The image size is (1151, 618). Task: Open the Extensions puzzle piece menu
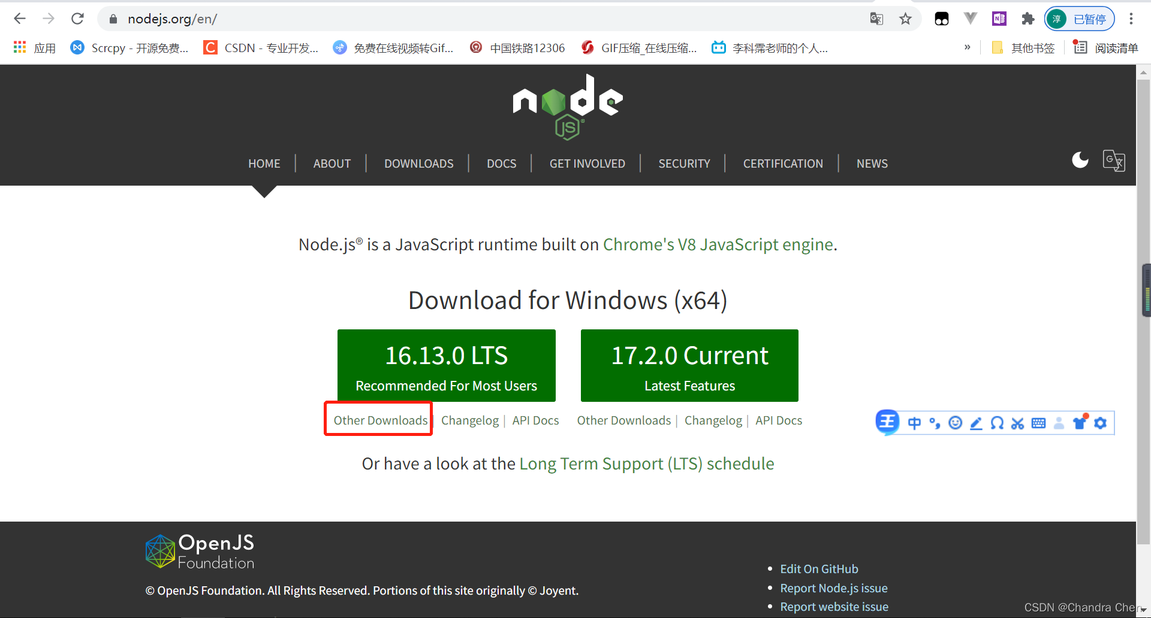[1028, 19]
